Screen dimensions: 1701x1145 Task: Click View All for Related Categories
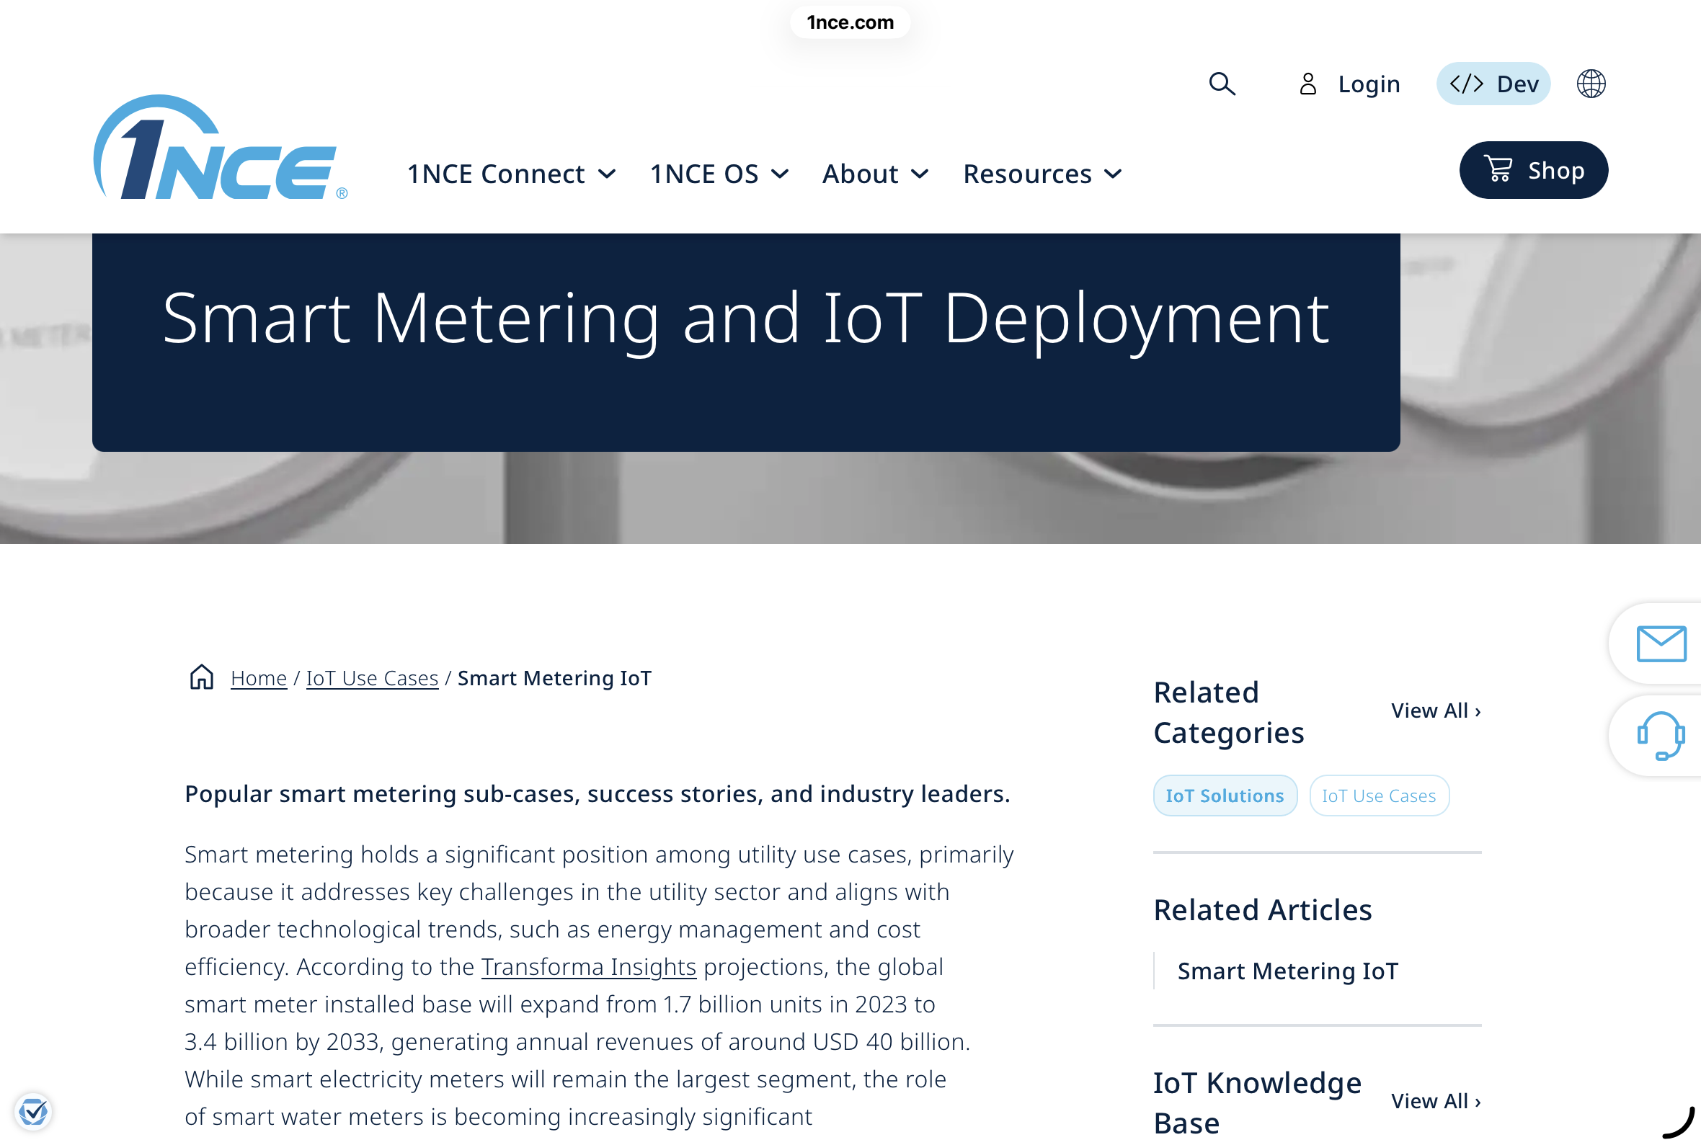coord(1435,710)
